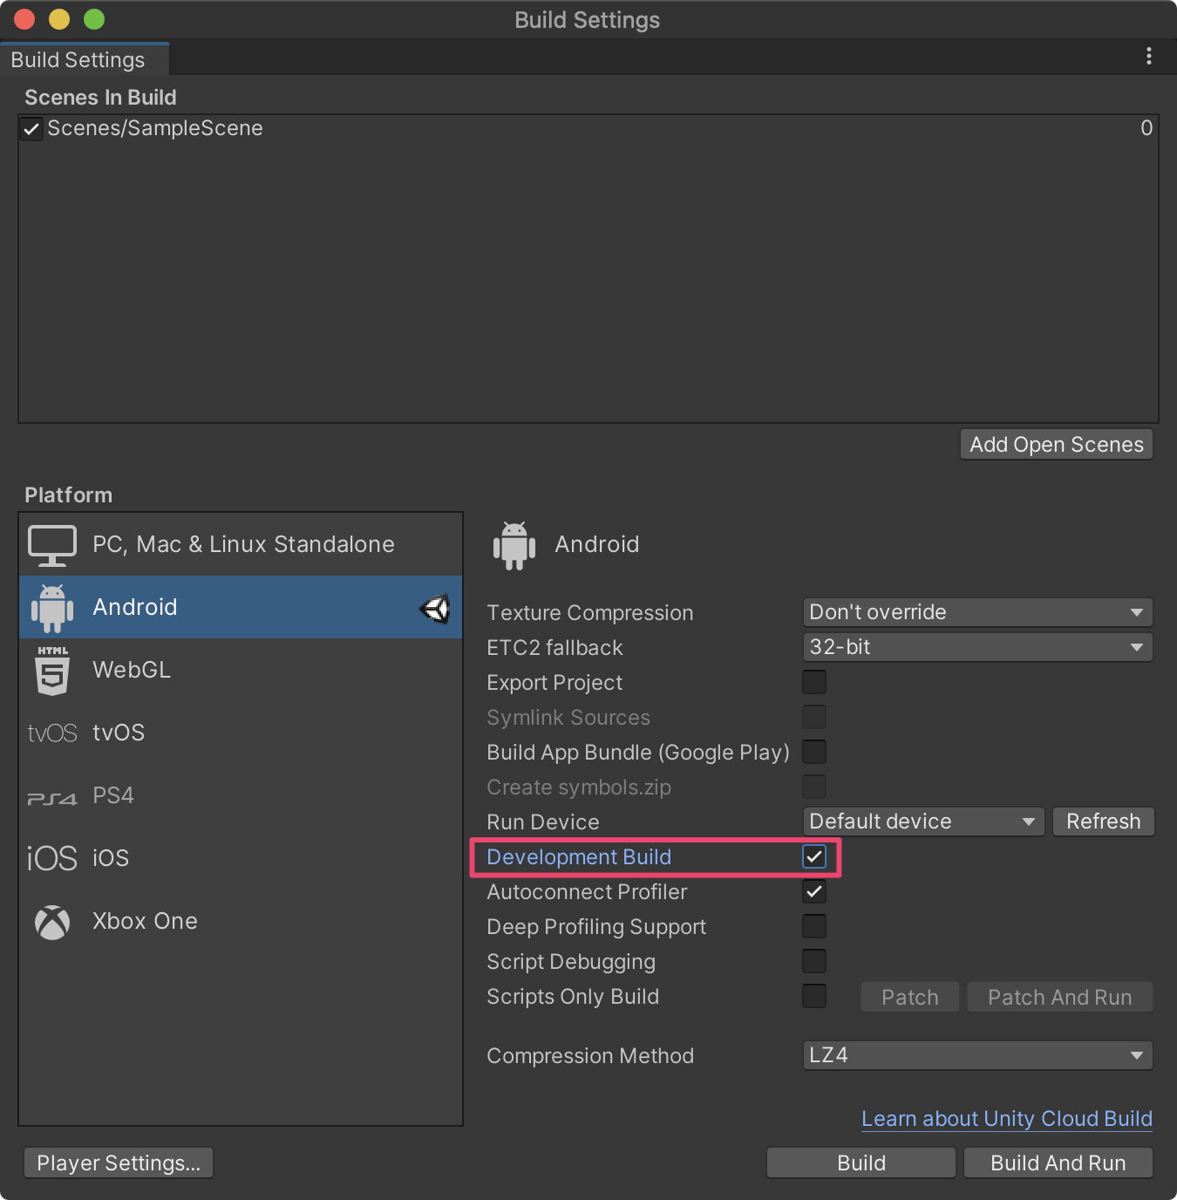This screenshot has height=1200, width=1177.
Task: Click the Unity logo beside Android
Action: 435,608
